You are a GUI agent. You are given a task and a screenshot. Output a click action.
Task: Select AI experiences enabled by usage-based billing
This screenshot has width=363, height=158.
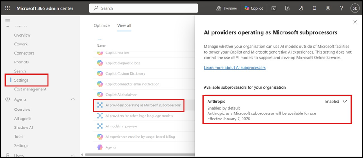140,137
